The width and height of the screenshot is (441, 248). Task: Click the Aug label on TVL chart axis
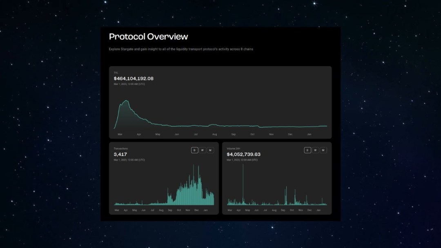(214, 134)
